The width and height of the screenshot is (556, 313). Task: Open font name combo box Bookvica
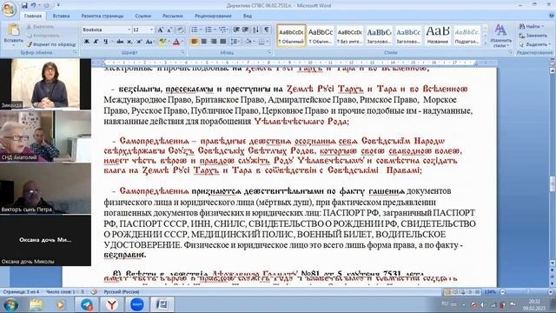pos(106,30)
